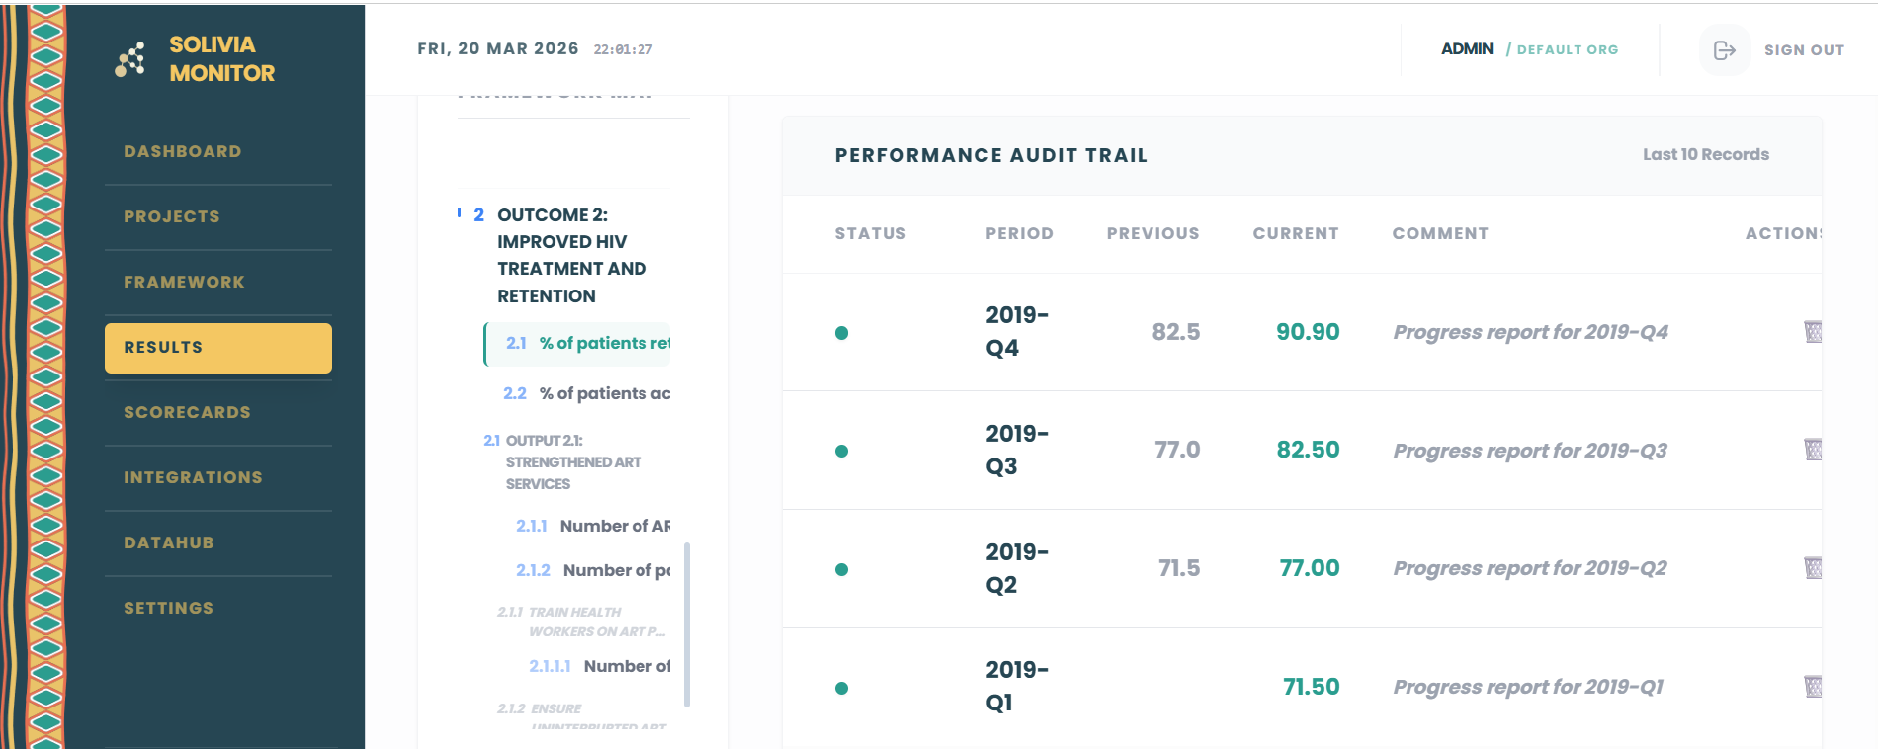1878x749 pixels.
Task: Click the sign out arrow icon
Action: [x=1724, y=50]
